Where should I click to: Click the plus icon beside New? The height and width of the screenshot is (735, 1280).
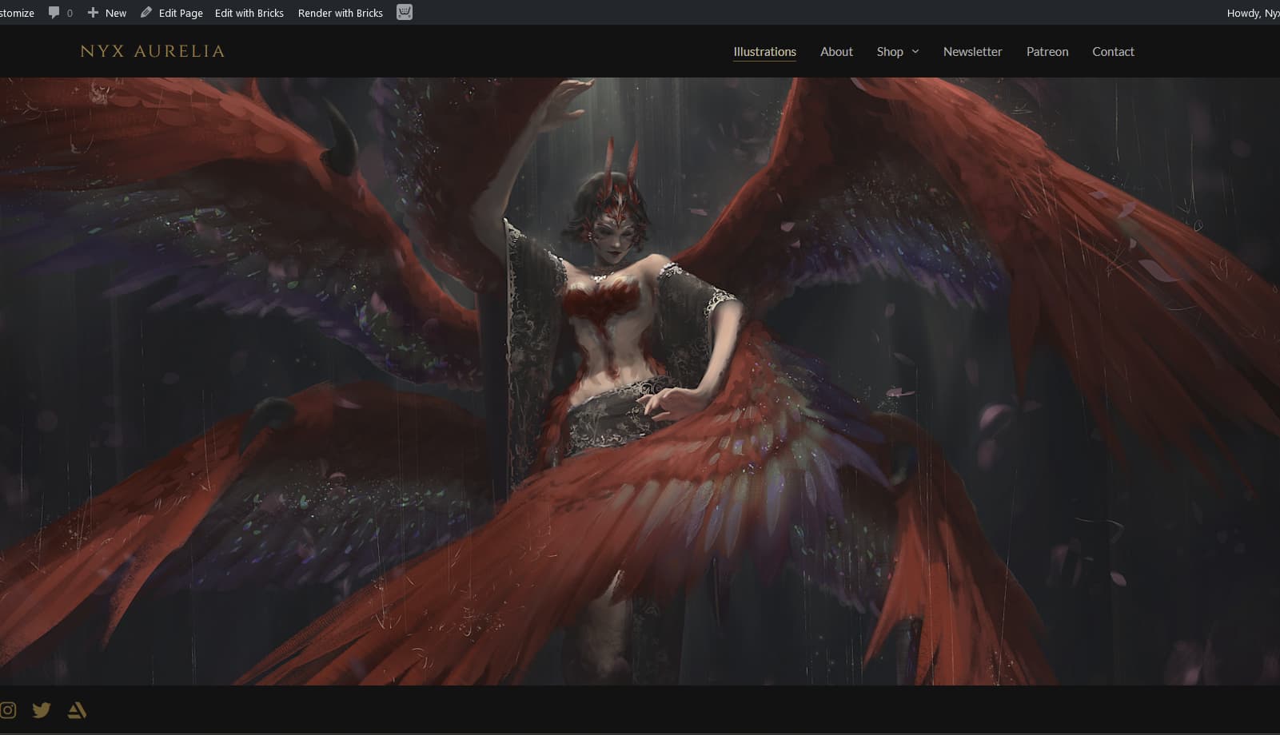[x=93, y=13]
